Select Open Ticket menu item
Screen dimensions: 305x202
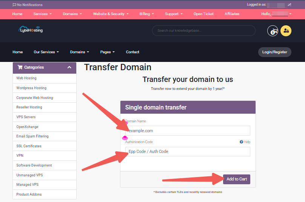tap(203, 14)
